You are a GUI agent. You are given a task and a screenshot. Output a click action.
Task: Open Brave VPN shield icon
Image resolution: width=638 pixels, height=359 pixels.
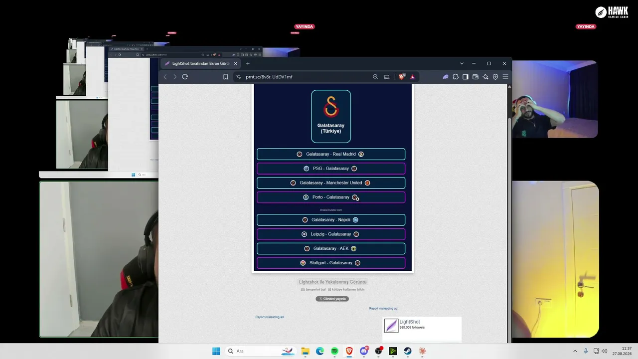click(495, 77)
